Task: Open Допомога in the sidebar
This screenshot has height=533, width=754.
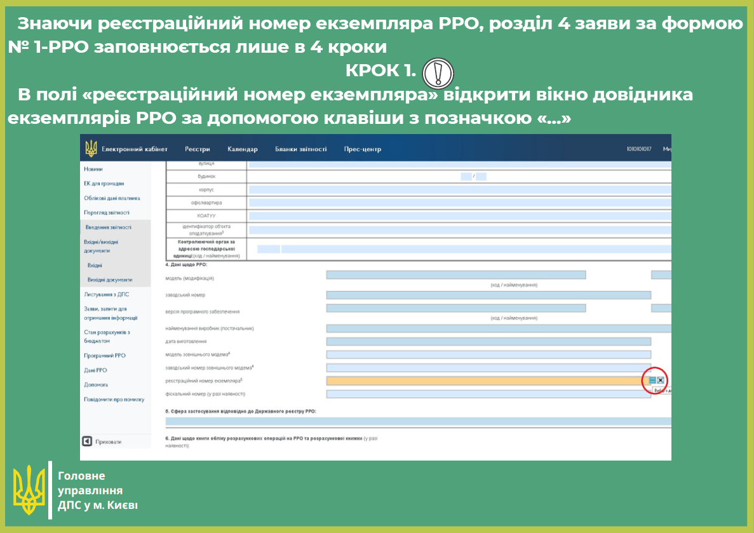Action: pos(96,385)
